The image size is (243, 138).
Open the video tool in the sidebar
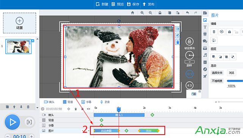(x=205, y=62)
